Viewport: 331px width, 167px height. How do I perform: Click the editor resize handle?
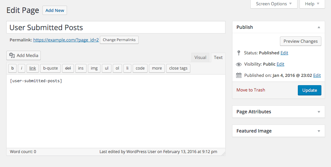click(223, 153)
